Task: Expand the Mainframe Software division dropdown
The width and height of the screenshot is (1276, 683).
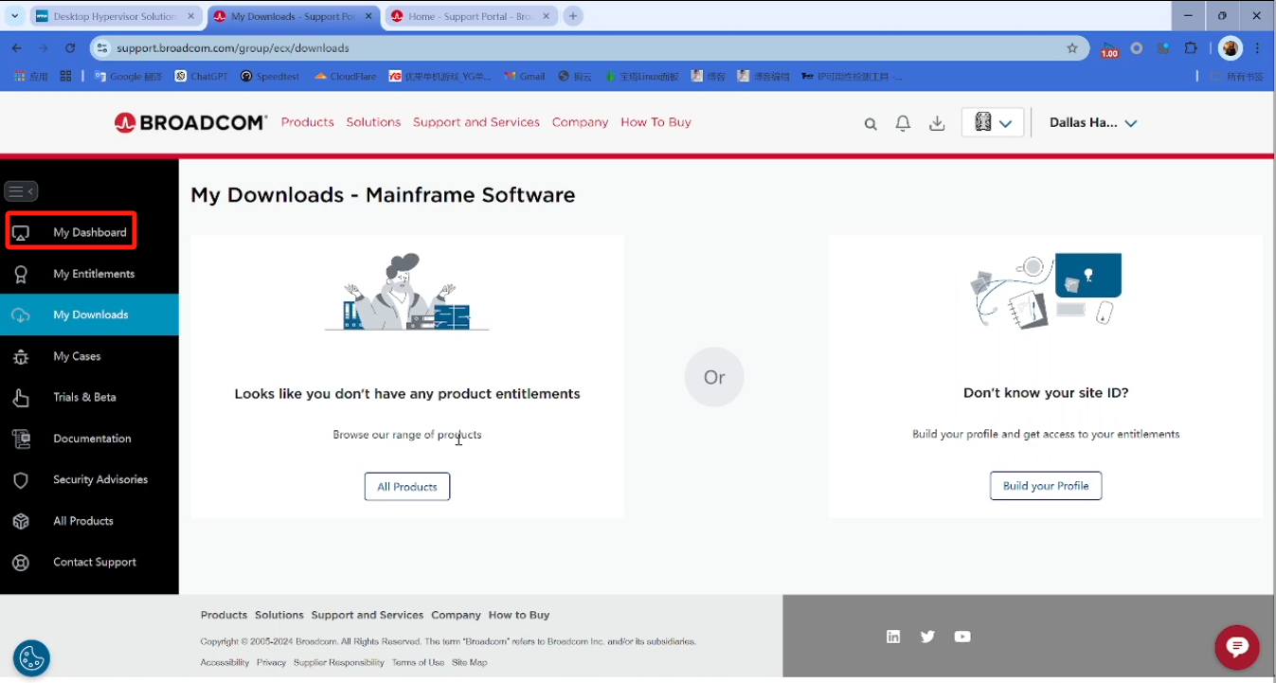Action: point(993,122)
